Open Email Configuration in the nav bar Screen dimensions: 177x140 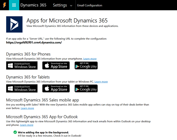(x=90, y=5)
